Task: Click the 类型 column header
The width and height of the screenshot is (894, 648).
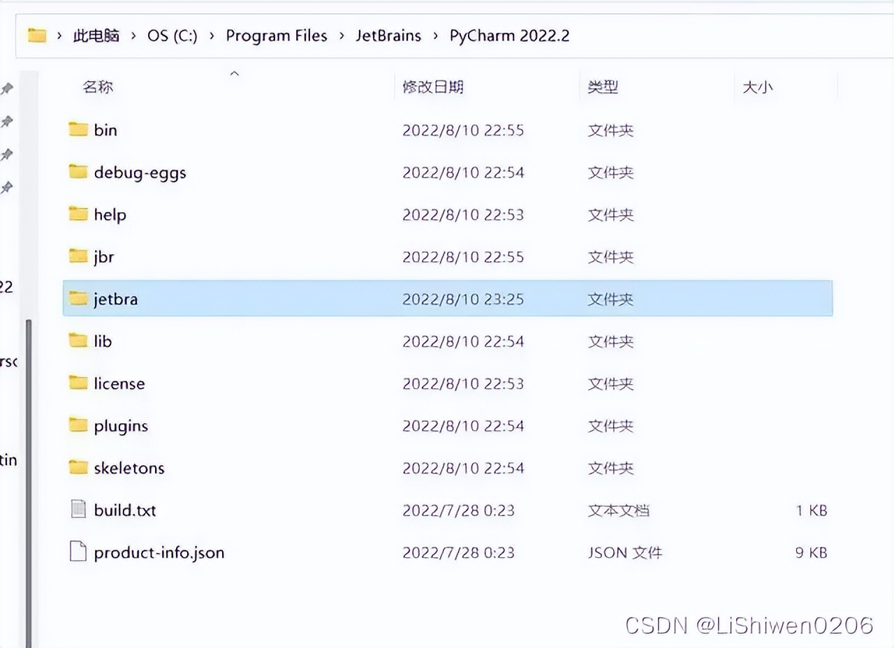Action: pyautogui.click(x=603, y=87)
